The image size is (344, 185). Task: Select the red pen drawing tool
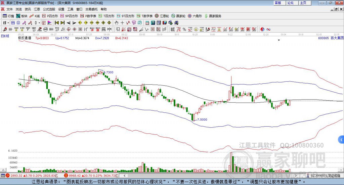(x=5, y=29)
